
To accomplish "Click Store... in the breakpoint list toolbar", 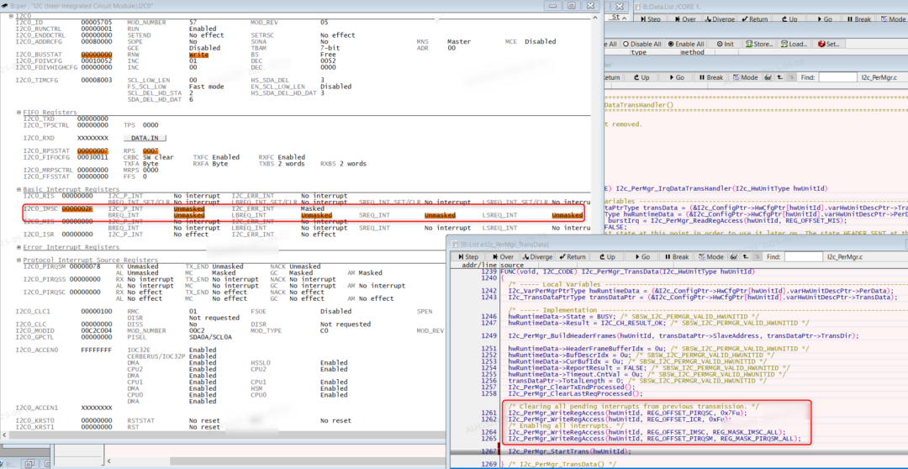I will 759,44.
